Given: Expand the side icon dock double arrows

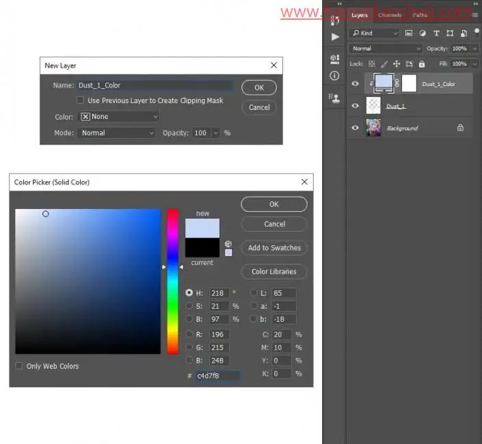Looking at the screenshot, I should [x=339, y=3].
